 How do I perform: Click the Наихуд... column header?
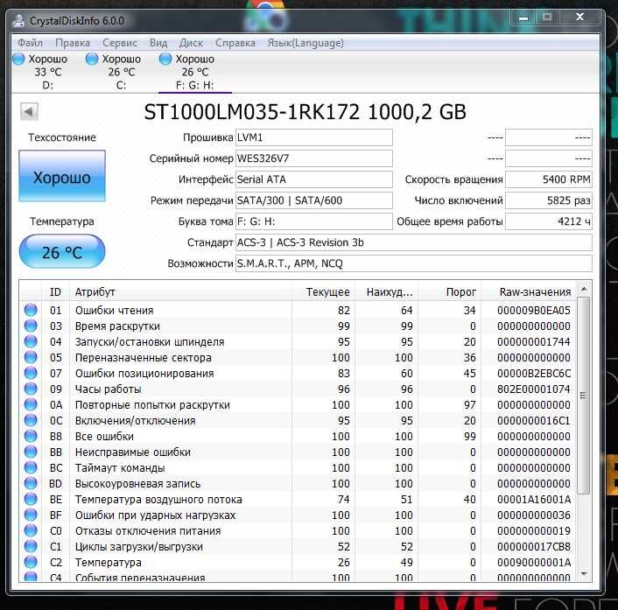[386, 292]
